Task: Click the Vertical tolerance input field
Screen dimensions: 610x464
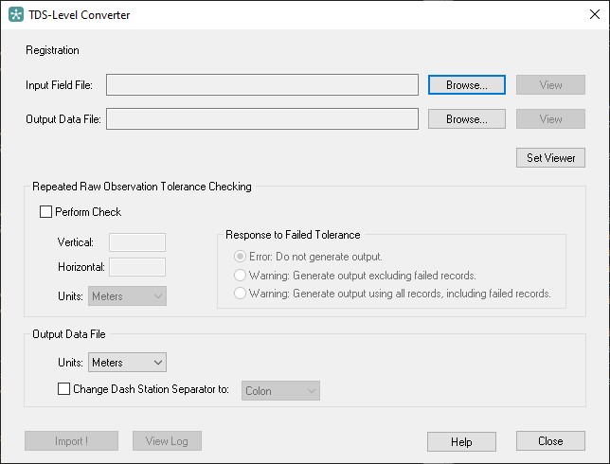Action: point(137,242)
